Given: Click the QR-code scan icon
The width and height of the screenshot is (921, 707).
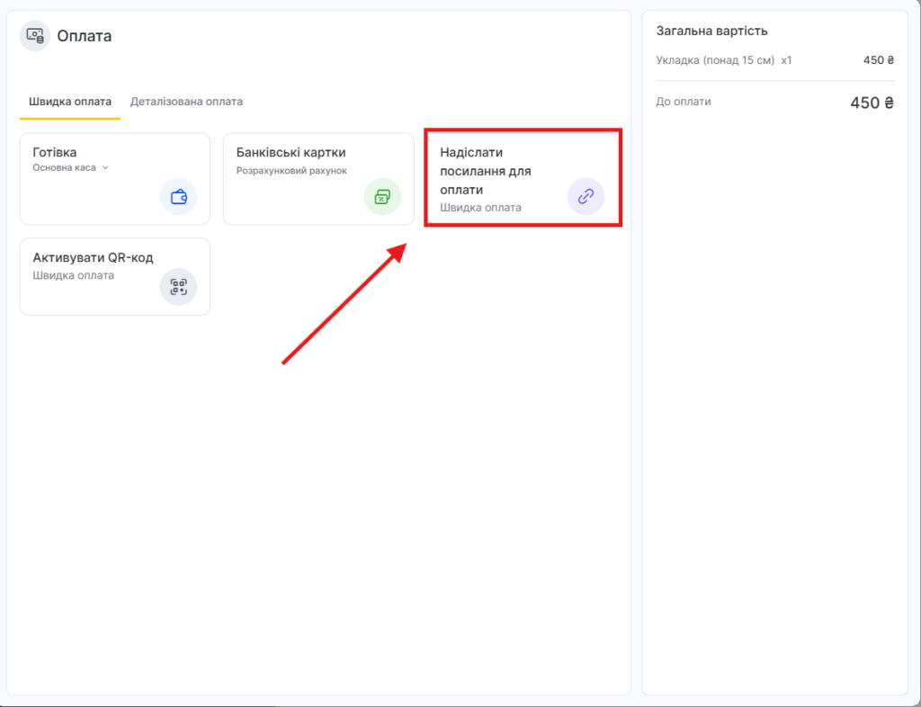Looking at the screenshot, I should point(179,287).
